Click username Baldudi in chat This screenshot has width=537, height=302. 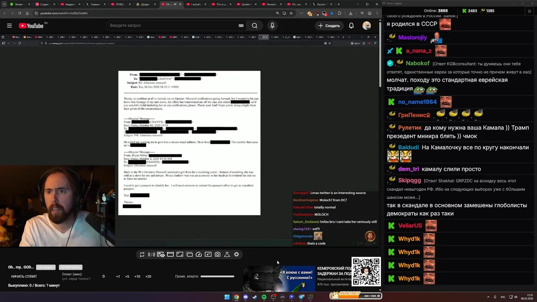pyautogui.click(x=408, y=148)
